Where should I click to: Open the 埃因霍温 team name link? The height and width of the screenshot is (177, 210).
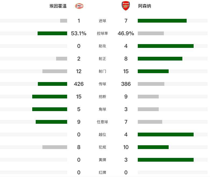(58, 6)
